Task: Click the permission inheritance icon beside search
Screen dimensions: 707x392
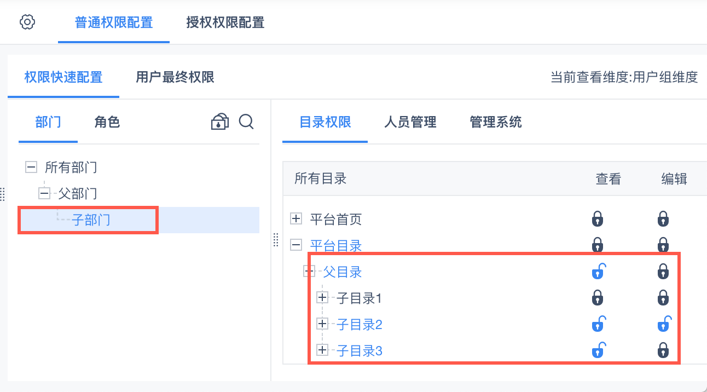Action: 219,122
